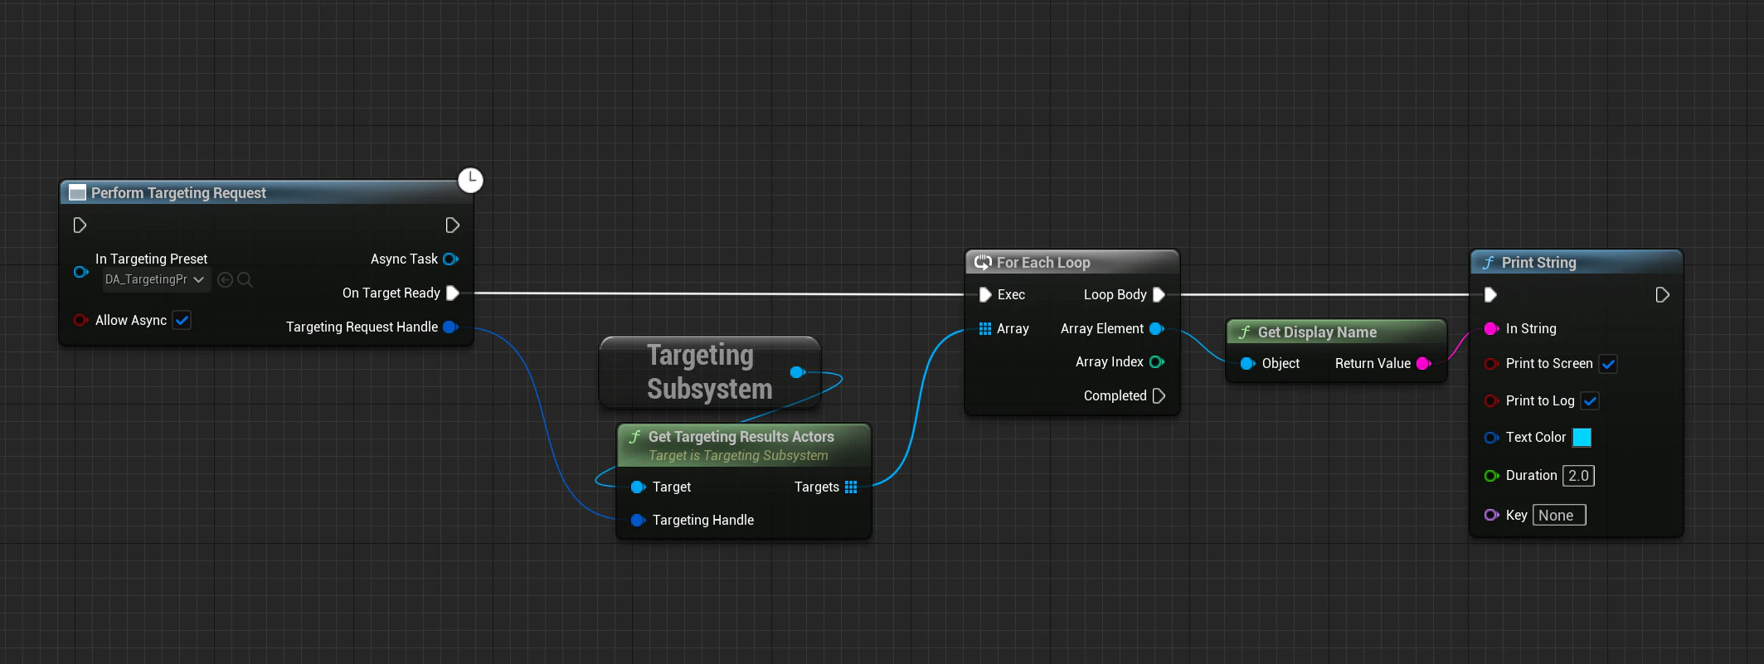
Task: Click the Allow Async input pin
Action: point(80,320)
